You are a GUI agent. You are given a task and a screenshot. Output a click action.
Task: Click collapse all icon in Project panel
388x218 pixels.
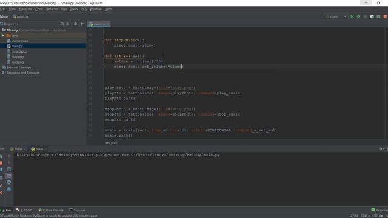pyautogui.click(x=67, y=24)
